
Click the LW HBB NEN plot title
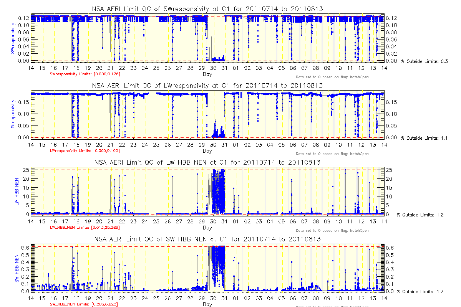pos(207,162)
